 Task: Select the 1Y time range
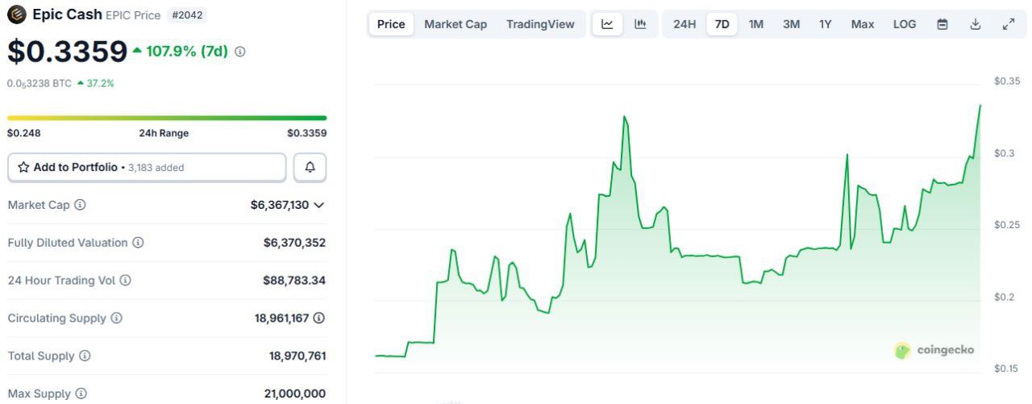tap(825, 24)
